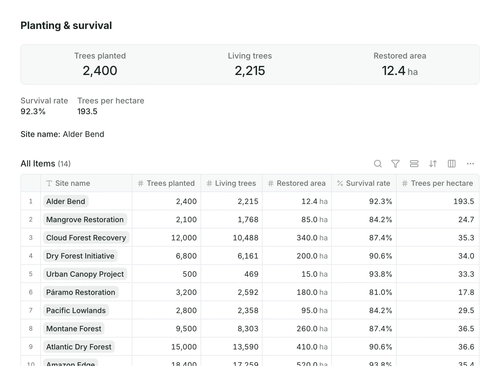Open the three-dot more options menu
Viewport: 500px width, 375px height.
click(470, 164)
